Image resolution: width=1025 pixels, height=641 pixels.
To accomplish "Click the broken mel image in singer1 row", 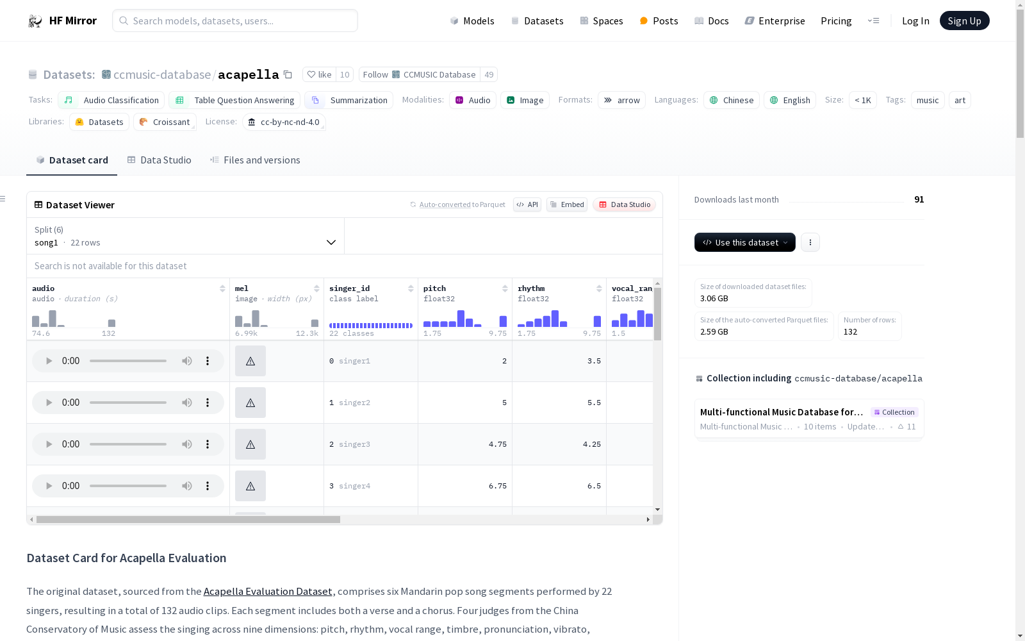I will point(250,361).
